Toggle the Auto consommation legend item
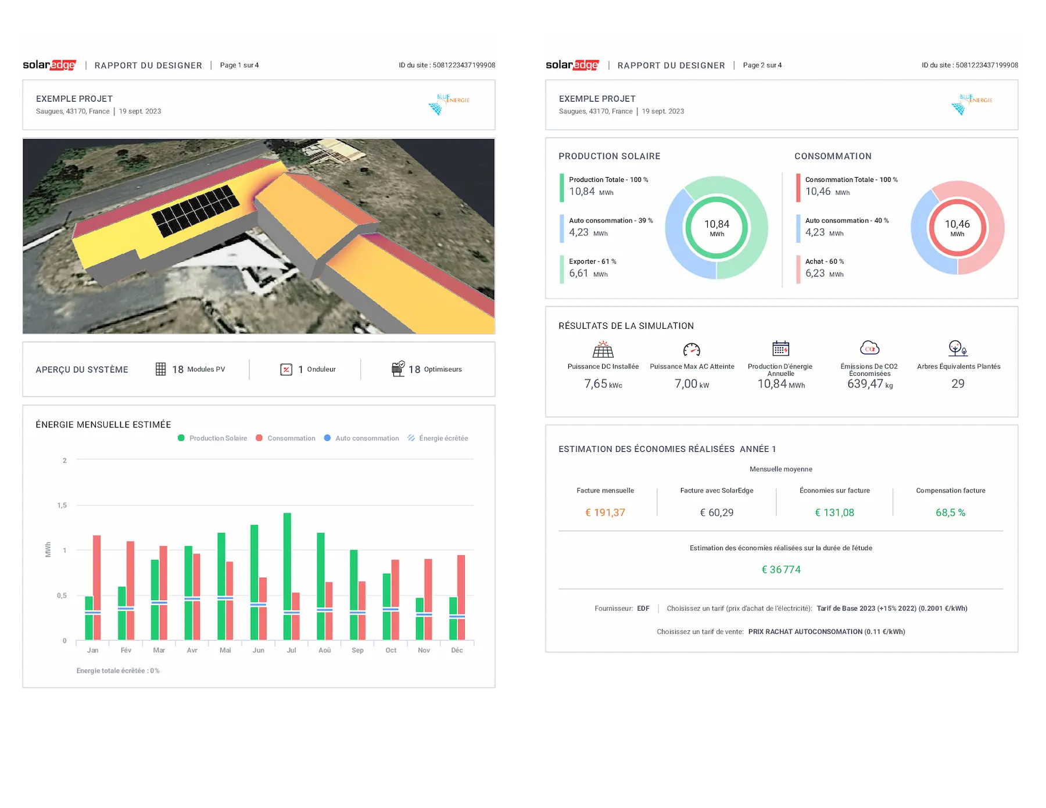 [x=361, y=438]
